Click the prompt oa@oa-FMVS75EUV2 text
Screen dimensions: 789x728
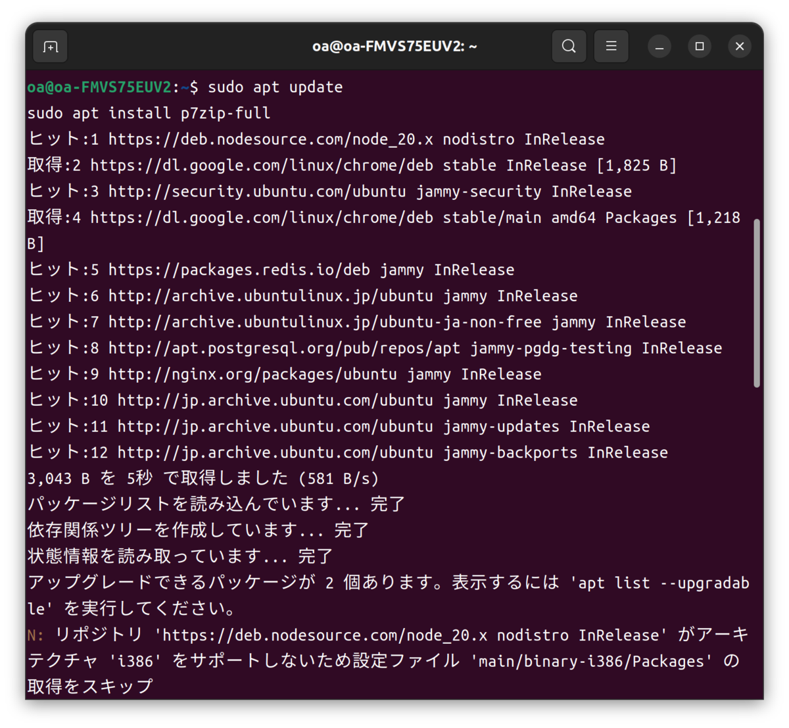[99, 87]
